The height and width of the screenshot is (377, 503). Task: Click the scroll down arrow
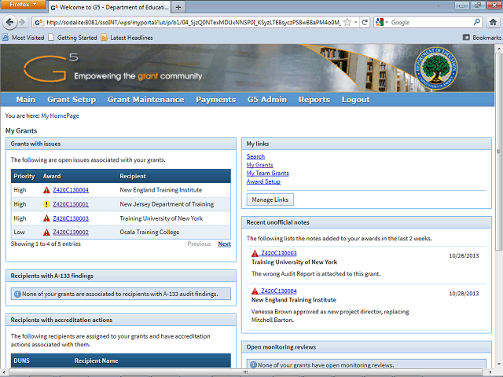point(498,364)
